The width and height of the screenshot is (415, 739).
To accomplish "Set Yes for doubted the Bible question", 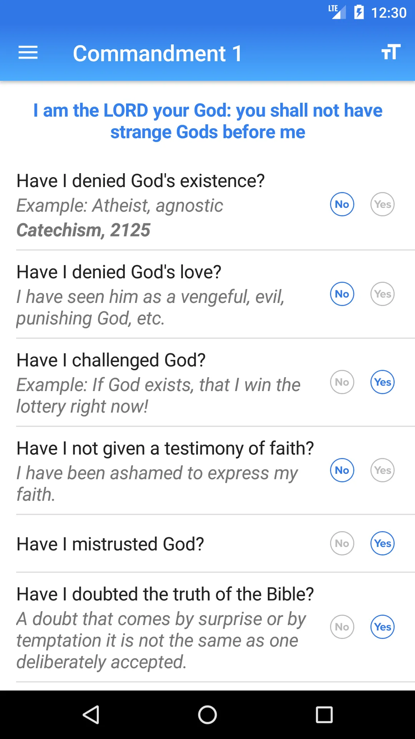I will [x=383, y=627].
